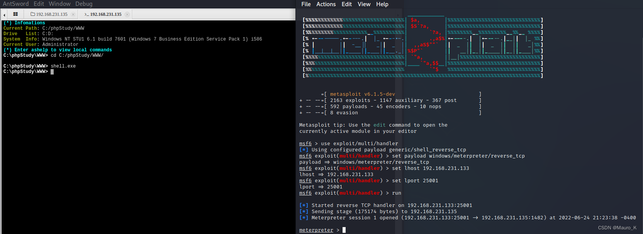Click the left tab scroll arrow
643x234 pixels.
click(x=4, y=15)
